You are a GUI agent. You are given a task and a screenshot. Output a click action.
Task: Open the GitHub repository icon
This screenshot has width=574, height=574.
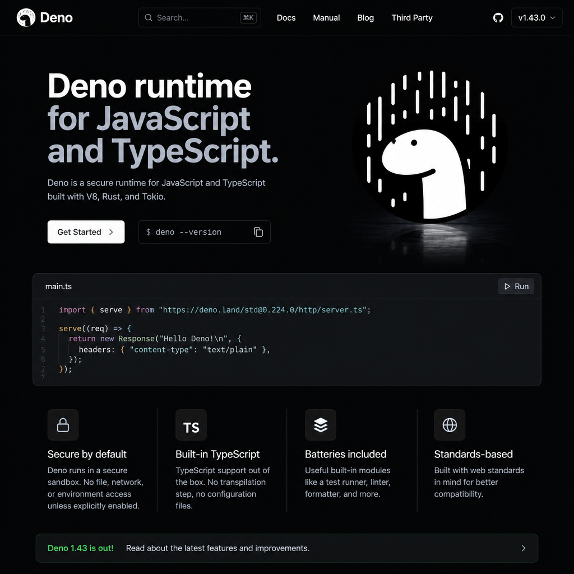click(498, 17)
